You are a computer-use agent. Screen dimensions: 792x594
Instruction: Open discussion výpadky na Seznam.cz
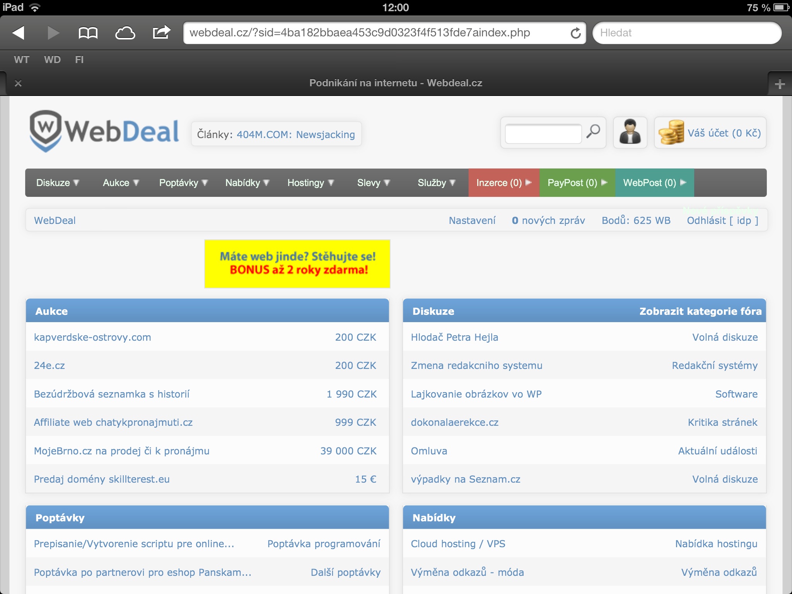pyautogui.click(x=465, y=479)
